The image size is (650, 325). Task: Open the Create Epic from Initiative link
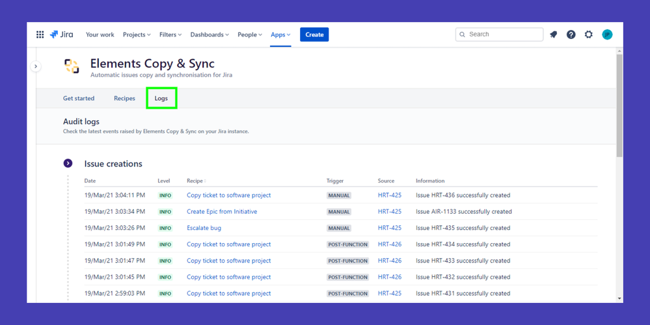pos(222,211)
